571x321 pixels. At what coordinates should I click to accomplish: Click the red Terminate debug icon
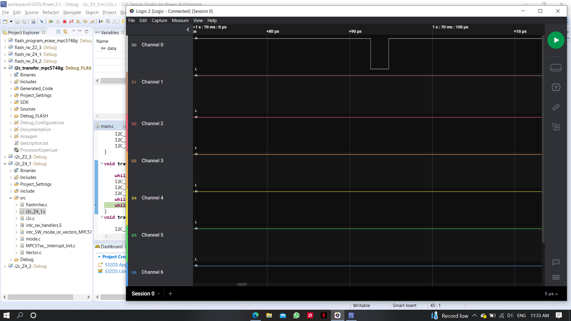[65, 22]
